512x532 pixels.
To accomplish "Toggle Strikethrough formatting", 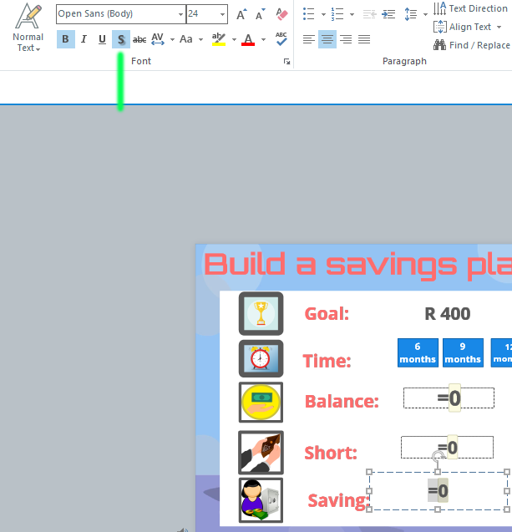I will point(139,39).
